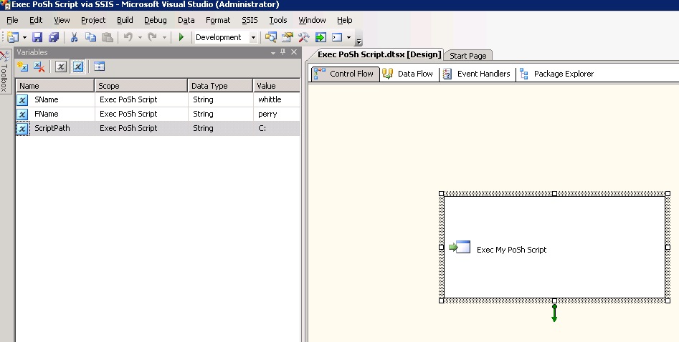Viewport: 679px width, 342px height.
Task: Click the Command Window toolbar icon
Action: click(x=337, y=38)
